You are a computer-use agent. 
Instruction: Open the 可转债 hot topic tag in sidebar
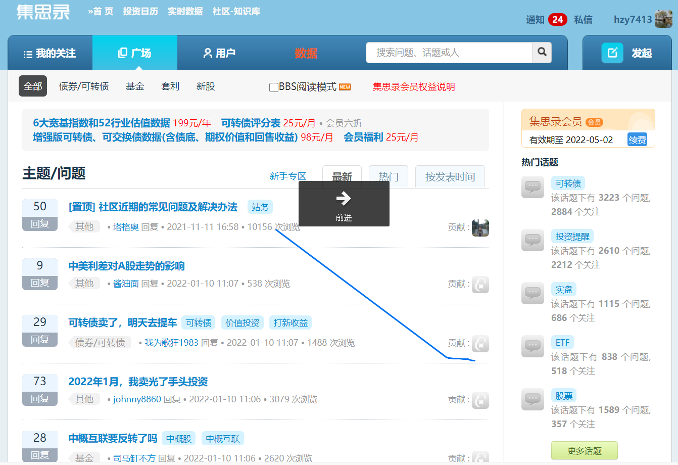point(568,183)
